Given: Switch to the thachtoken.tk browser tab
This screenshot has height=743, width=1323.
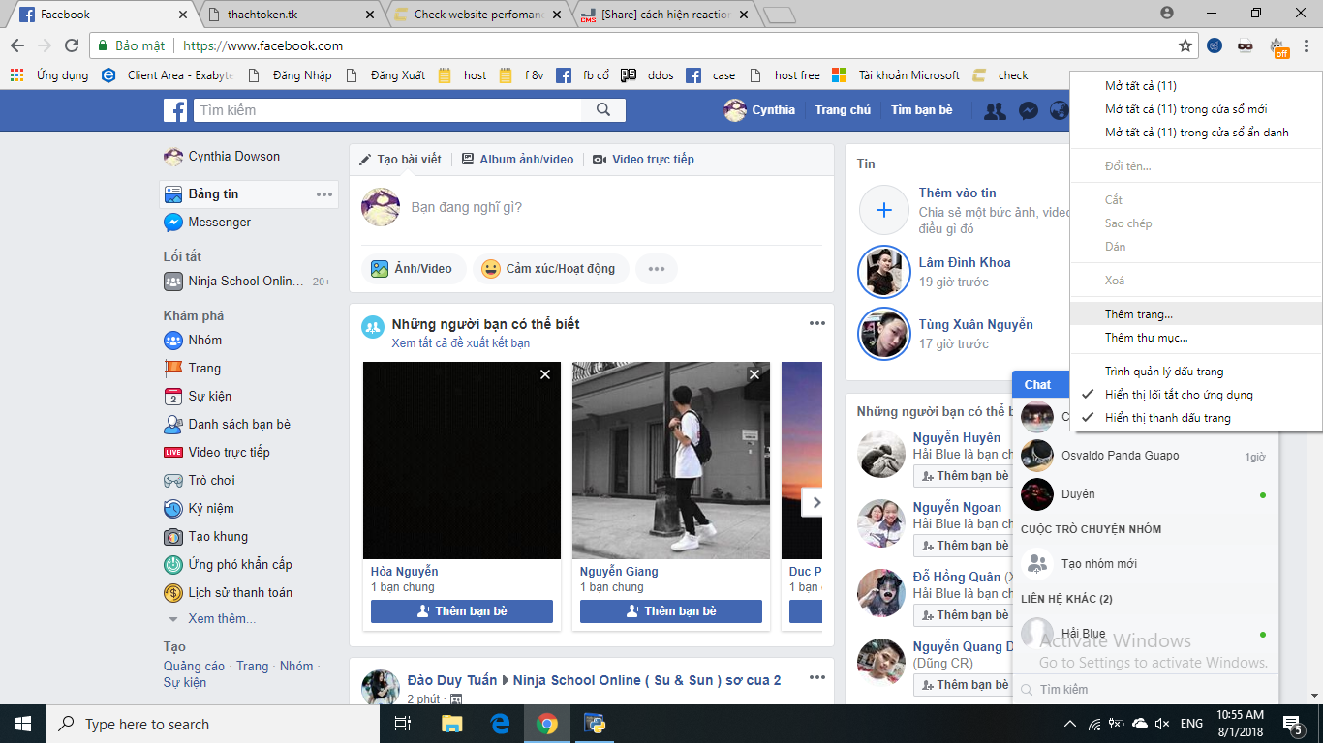Looking at the screenshot, I should click(x=291, y=15).
